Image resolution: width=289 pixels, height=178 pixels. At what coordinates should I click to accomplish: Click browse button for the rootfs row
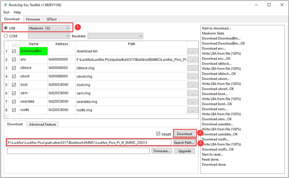pos(193,110)
